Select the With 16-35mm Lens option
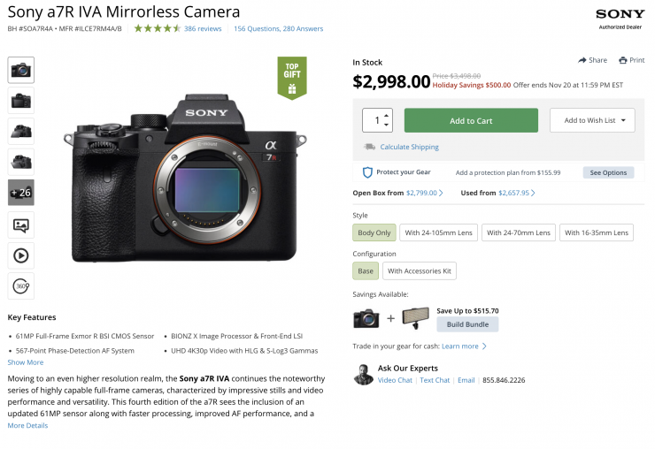 point(596,232)
